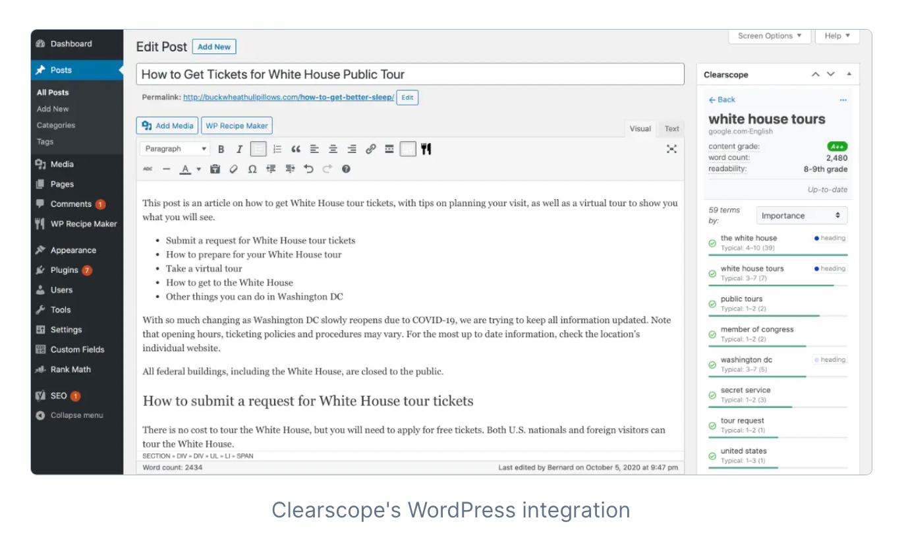
Task: Insert a blockquote
Action: click(296, 149)
